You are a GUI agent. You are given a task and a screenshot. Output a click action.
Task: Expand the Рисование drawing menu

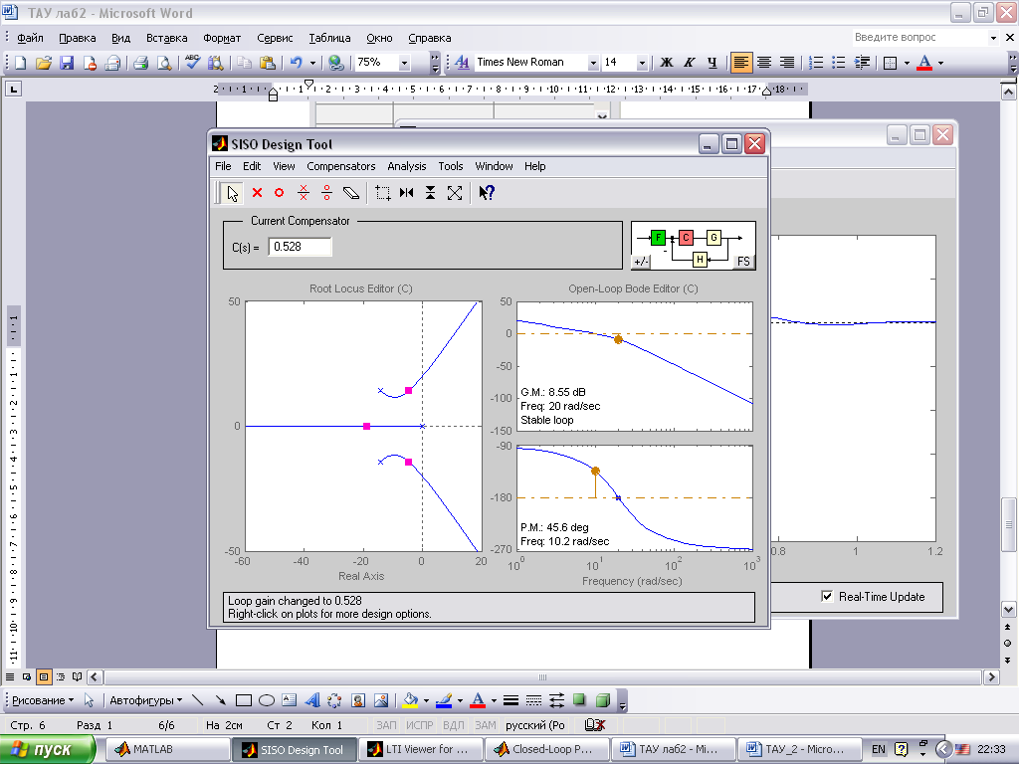[x=43, y=700]
